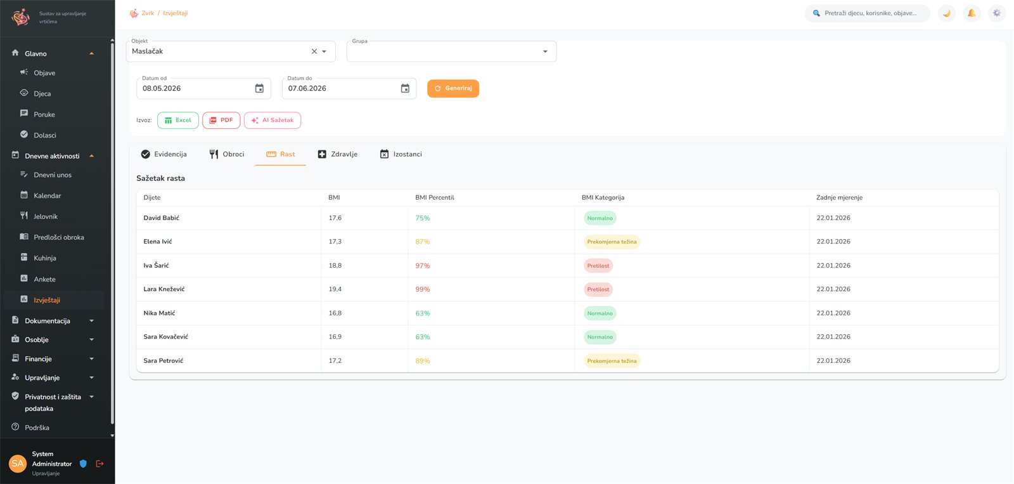Click the logout icon beside System Administrator

pyautogui.click(x=99, y=464)
